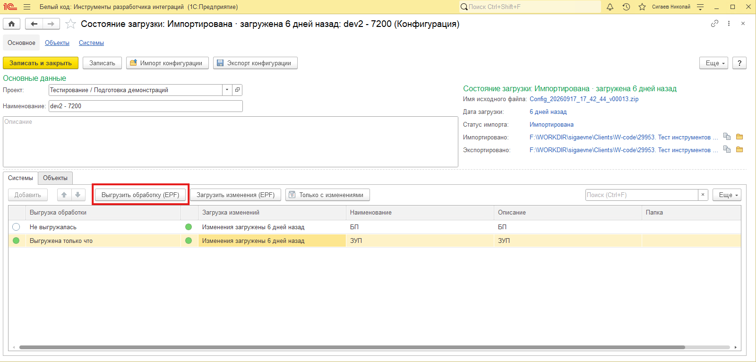Focus the global search box

coord(530,7)
